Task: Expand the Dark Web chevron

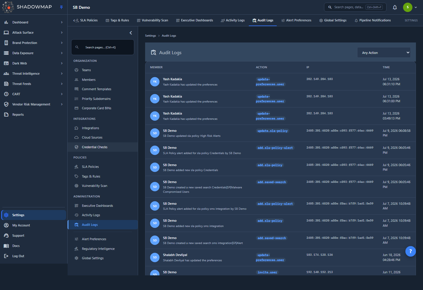Action: [x=62, y=63]
